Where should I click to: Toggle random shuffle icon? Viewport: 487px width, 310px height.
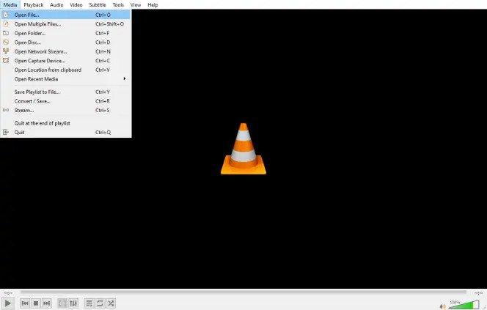click(x=111, y=303)
